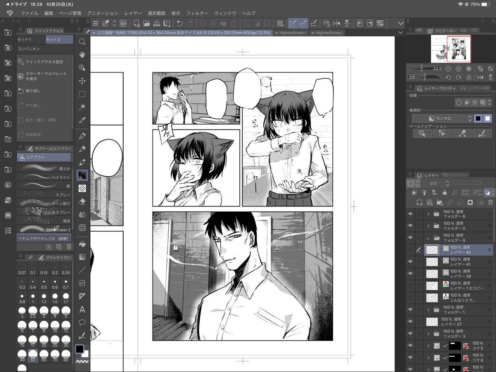Click セット1 quick access tab
The width and height of the screenshot is (496, 372).
point(30,39)
